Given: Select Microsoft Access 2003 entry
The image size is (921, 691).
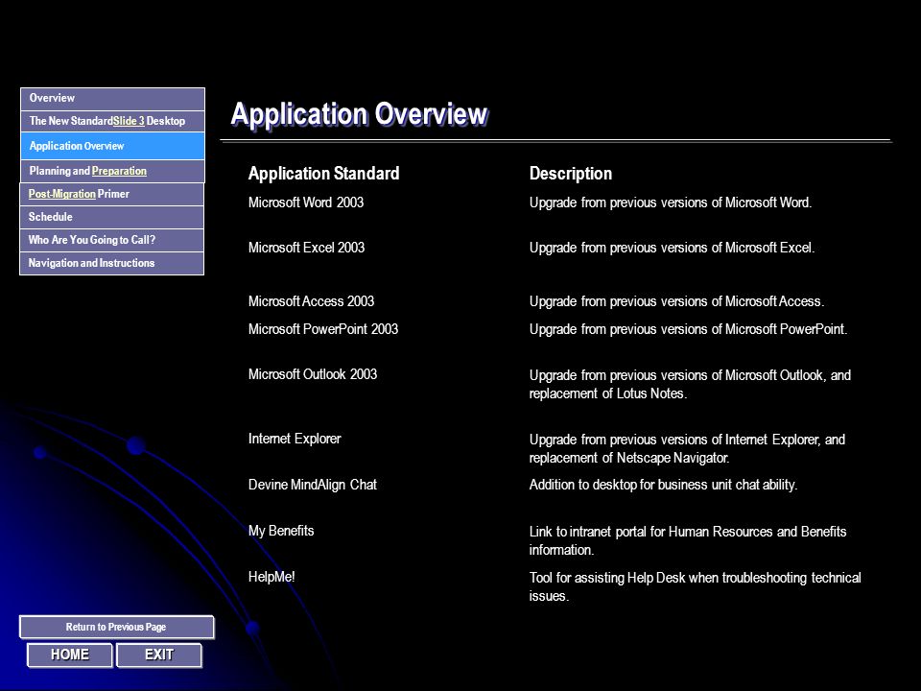Looking at the screenshot, I should [311, 300].
